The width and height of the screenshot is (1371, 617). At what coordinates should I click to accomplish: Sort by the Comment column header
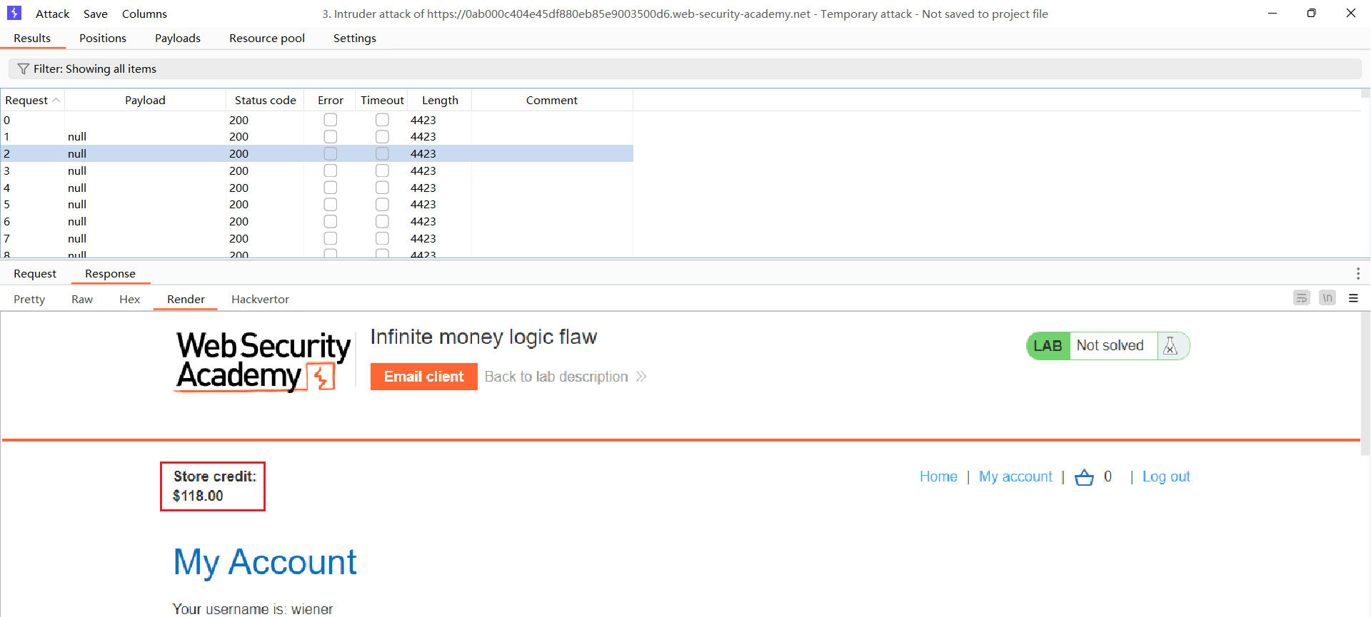point(552,100)
